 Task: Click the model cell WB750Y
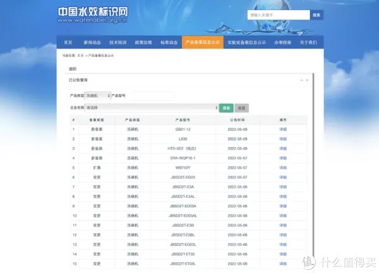[x=183, y=167]
